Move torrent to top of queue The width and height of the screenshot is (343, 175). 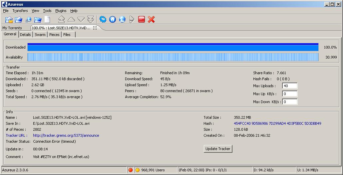(62, 19)
